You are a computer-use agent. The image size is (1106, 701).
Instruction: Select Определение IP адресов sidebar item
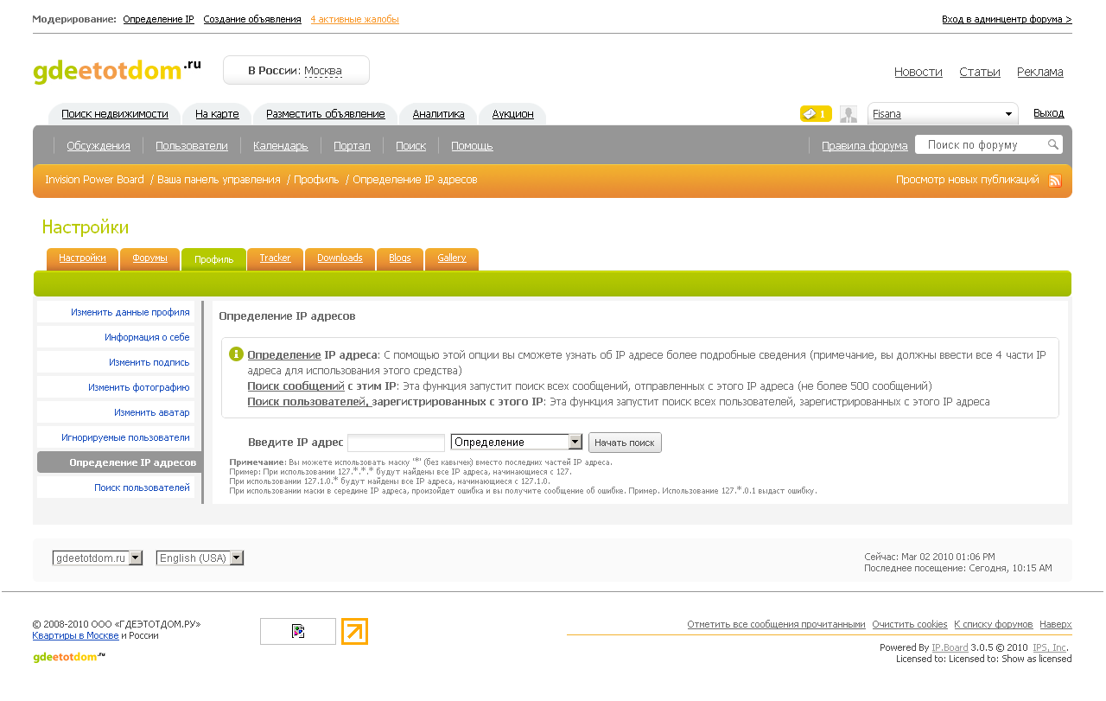(x=119, y=462)
